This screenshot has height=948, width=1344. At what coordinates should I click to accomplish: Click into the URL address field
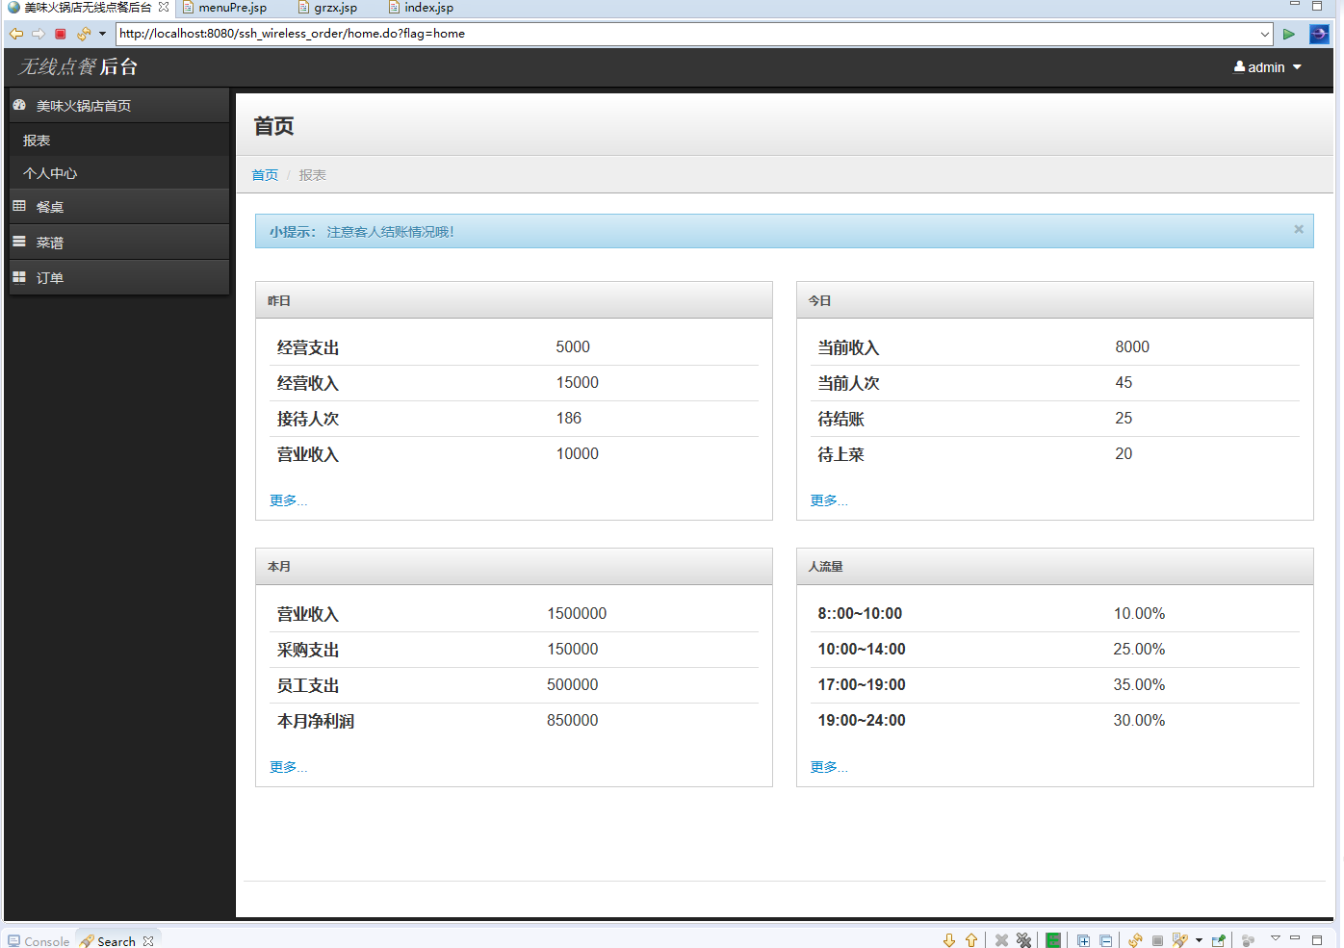coord(674,34)
